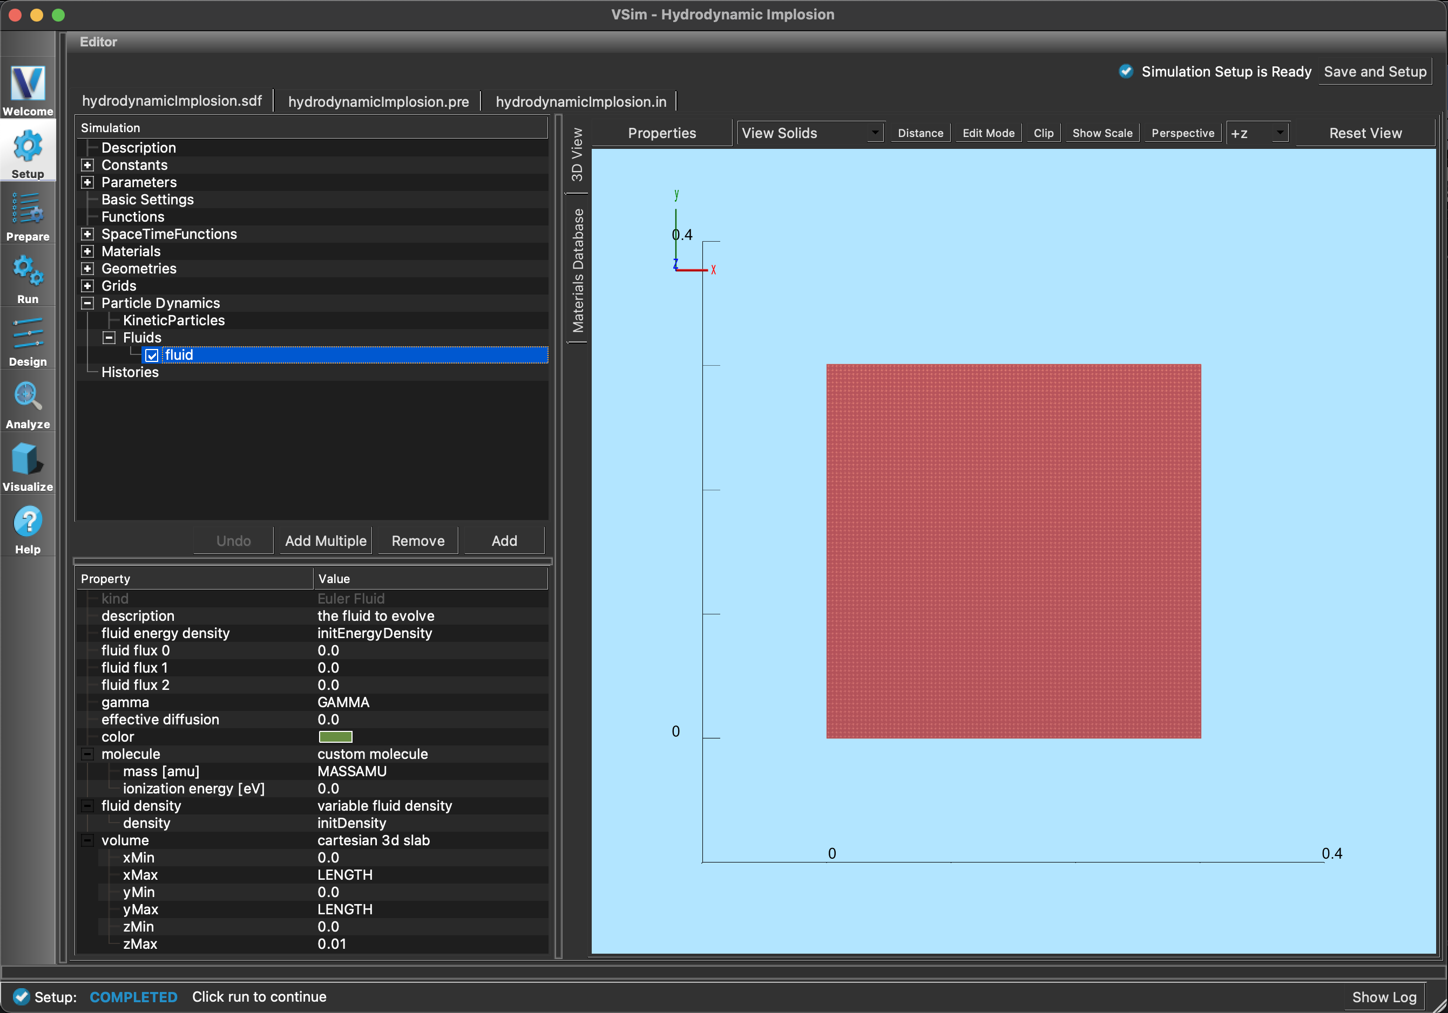Collapse the fluid density property group

pos(87,806)
